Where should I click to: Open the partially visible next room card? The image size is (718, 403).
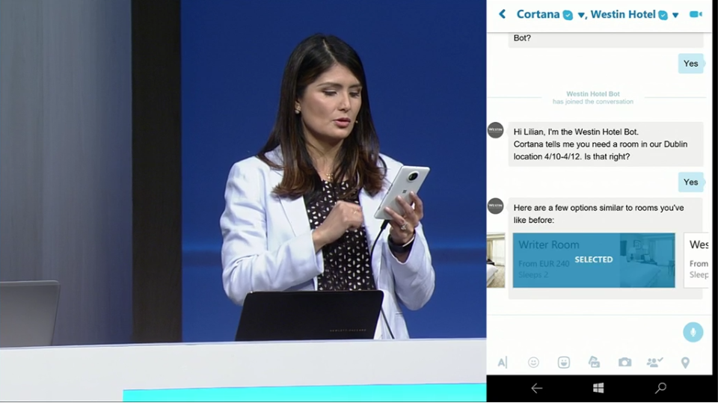(696, 260)
